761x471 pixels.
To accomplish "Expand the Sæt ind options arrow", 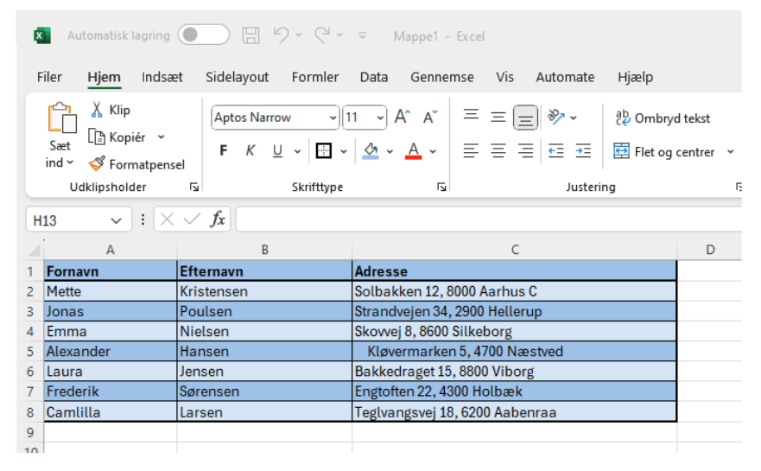I will coord(70,162).
